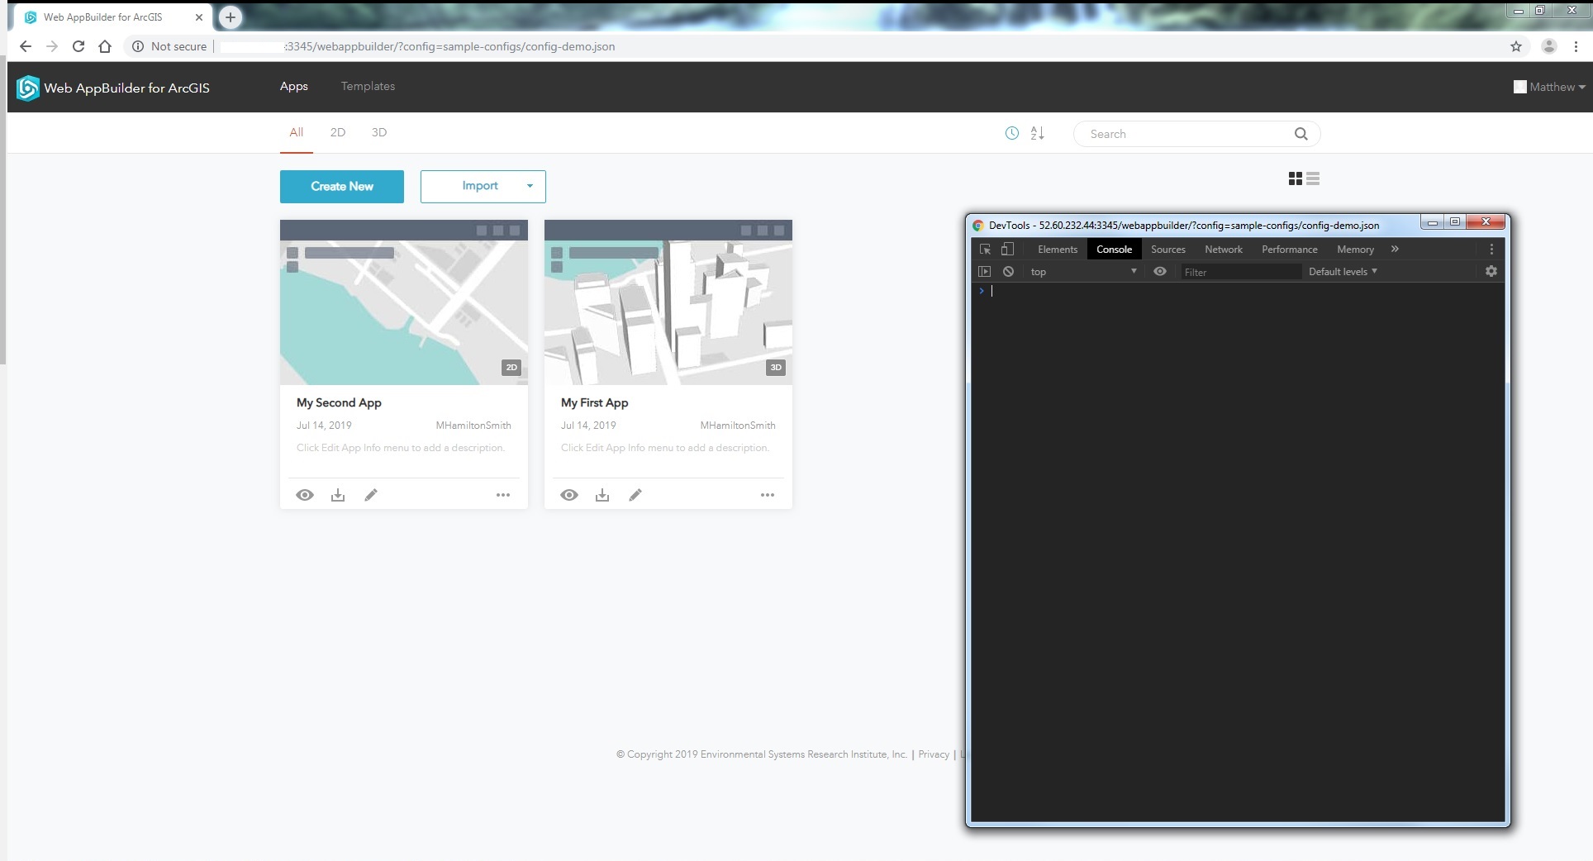Bookmark this page with star icon
1593x861 pixels.
[1516, 46]
